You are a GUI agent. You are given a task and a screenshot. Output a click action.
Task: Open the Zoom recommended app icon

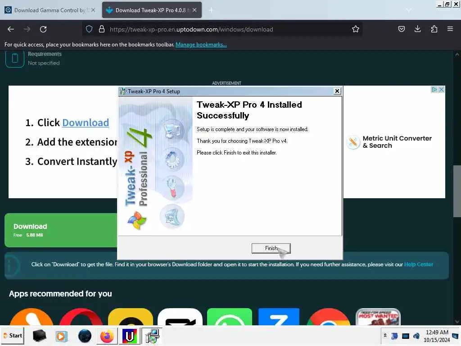point(279,317)
